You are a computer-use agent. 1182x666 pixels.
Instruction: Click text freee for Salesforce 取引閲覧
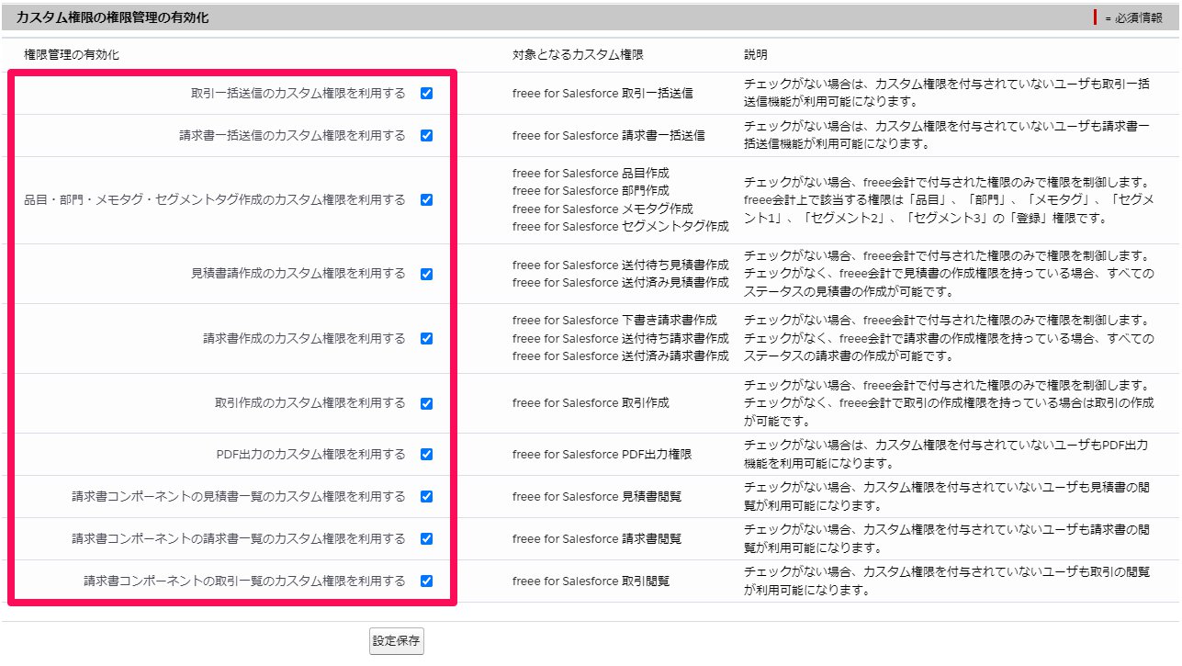point(591,581)
